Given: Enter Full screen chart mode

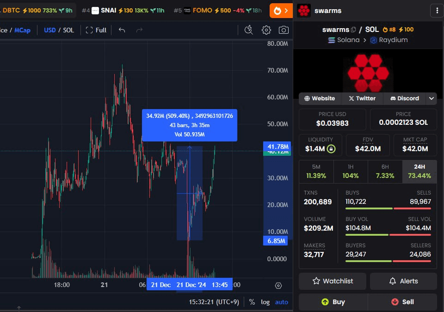Looking at the screenshot, I should (96, 30).
